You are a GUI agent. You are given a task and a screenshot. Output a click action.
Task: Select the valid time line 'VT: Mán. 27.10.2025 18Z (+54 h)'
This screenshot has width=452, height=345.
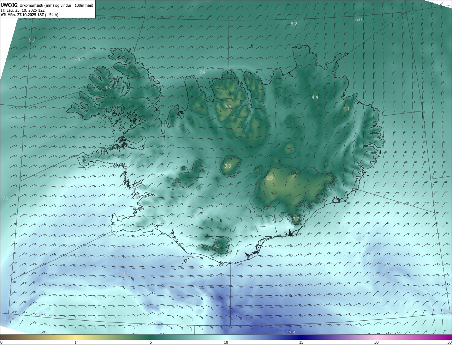click(x=30, y=15)
